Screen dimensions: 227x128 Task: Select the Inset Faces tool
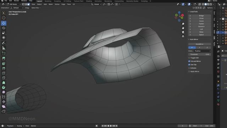tap(4, 64)
